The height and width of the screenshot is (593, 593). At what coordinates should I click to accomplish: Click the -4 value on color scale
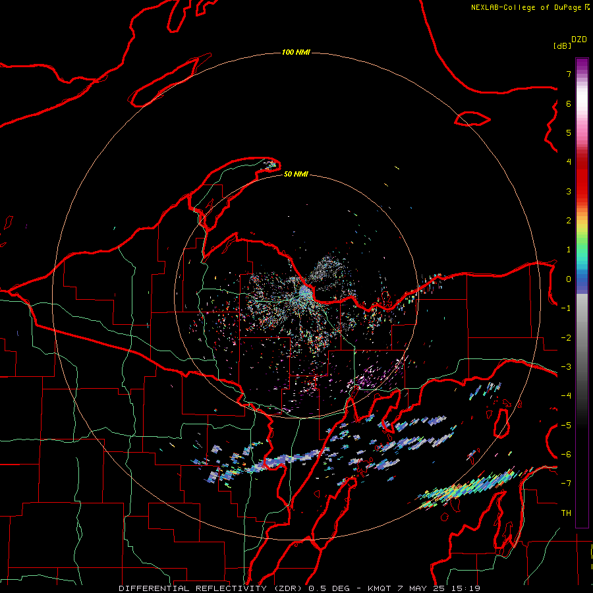pyautogui.click(x=566, y=396)
